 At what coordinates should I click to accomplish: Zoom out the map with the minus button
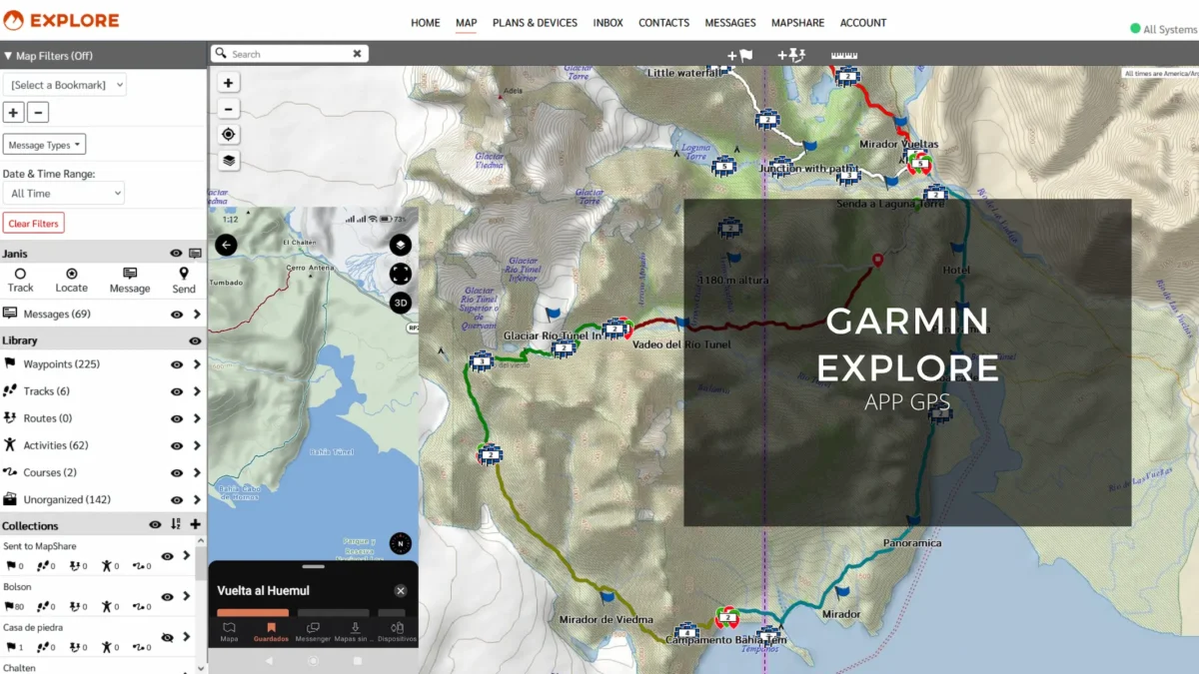(x=229, y=109)
